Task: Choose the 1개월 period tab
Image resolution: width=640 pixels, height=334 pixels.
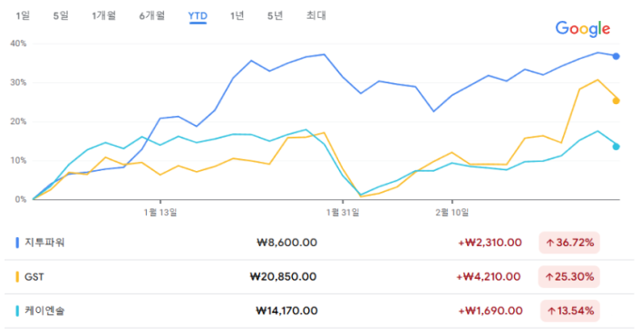Action: coord(103,16)
